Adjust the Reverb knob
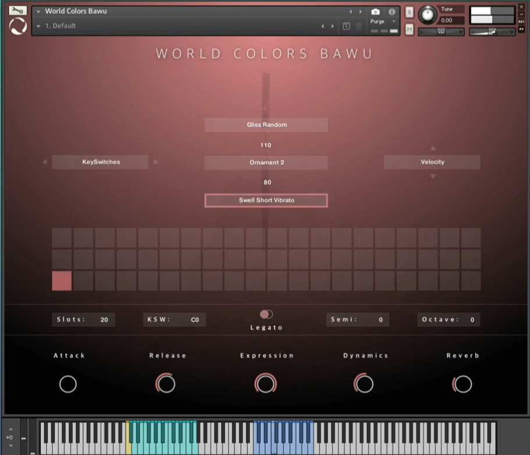Image resolution: width=530 pixels, height=455 pixels. (463, 384)
